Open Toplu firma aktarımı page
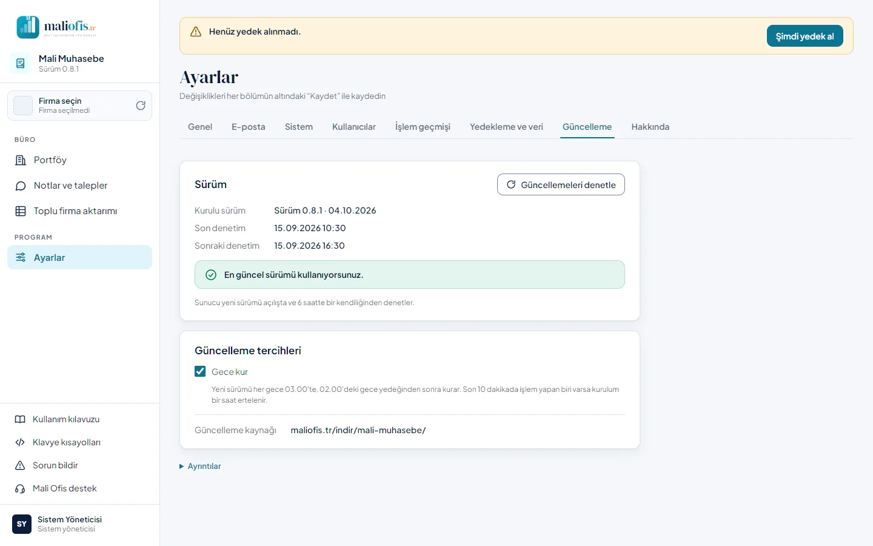This screenshot has width=873, height=546. (79, 211)
